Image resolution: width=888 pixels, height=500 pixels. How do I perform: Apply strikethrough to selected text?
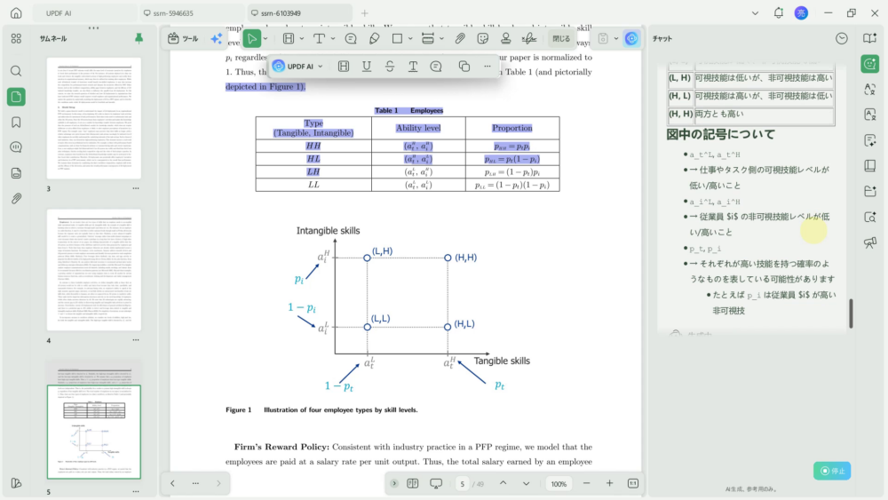tap(390, 67)
